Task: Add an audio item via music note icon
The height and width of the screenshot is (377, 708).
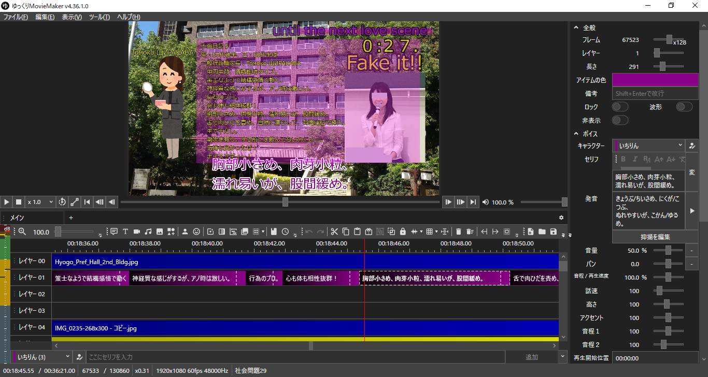Action: pyautogui.click(x=148, y=231)
